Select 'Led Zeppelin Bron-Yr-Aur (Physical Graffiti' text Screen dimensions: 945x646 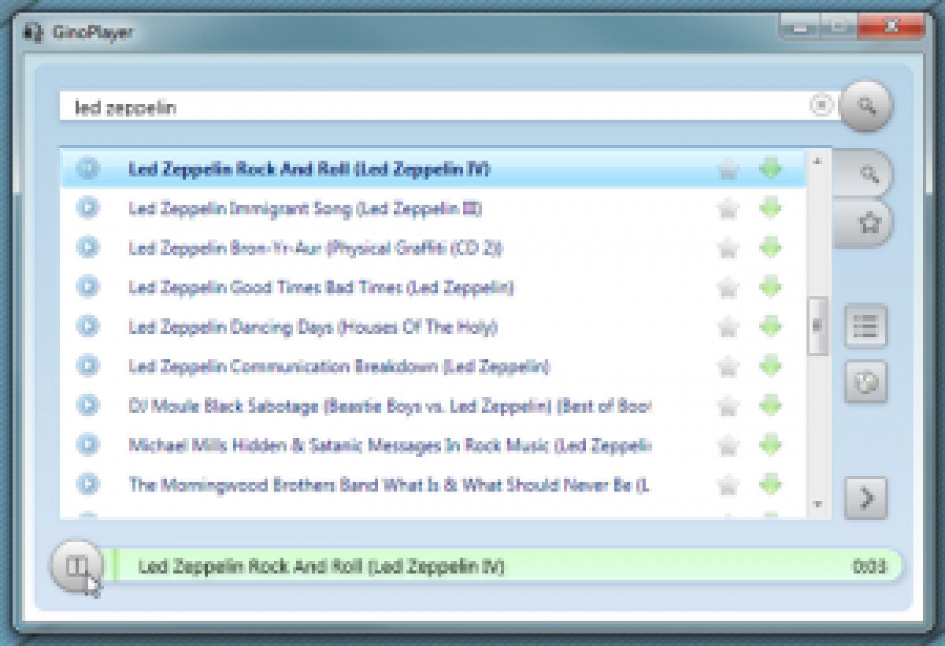tap(315, 248)
